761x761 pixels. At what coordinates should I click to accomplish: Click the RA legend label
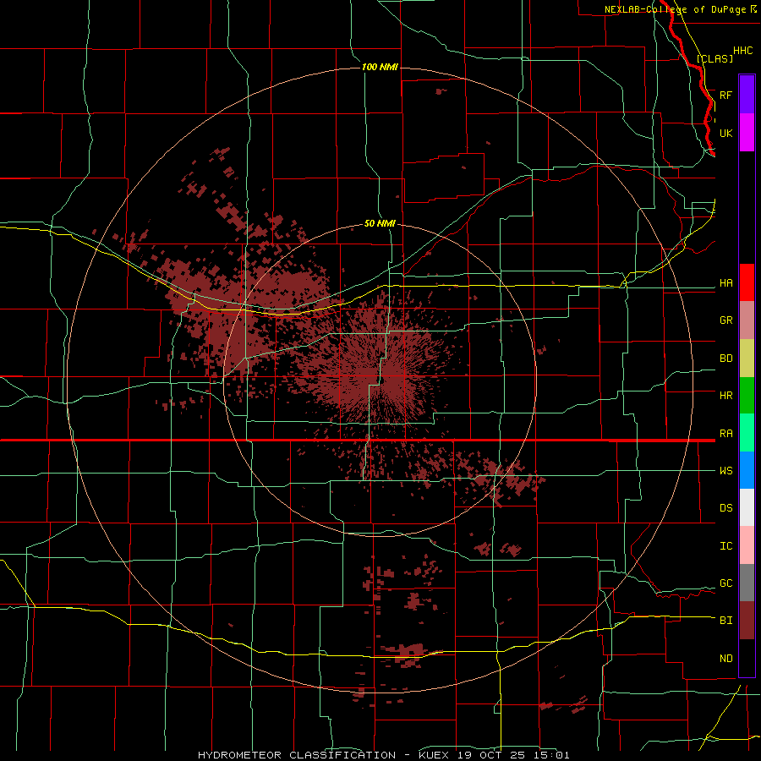point(725,433)
